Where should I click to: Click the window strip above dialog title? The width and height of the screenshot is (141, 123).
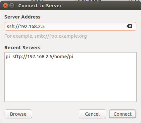tap(70, 0)
